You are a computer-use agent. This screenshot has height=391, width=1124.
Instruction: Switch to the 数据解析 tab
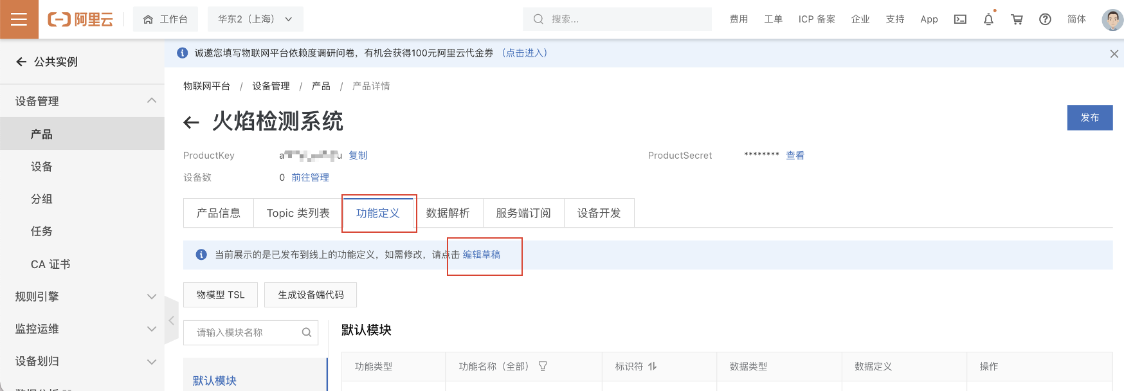pos(448,213)
